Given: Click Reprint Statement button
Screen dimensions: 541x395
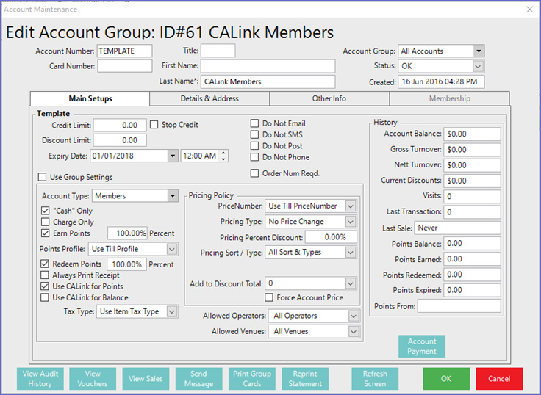Looking at the screenshot, I should 305,378.
